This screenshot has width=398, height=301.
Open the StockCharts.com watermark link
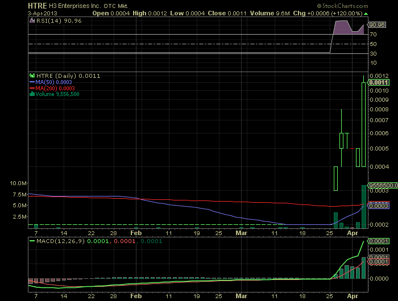tap(343, 6)
